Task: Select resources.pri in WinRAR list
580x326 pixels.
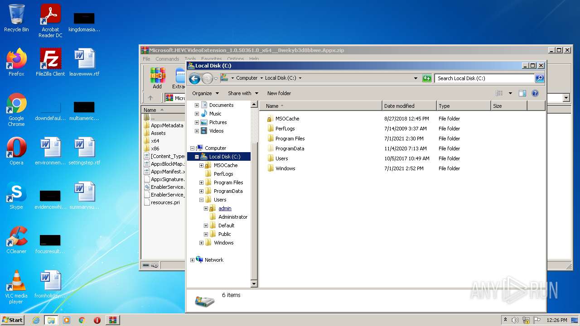Action: pos(165,202)
